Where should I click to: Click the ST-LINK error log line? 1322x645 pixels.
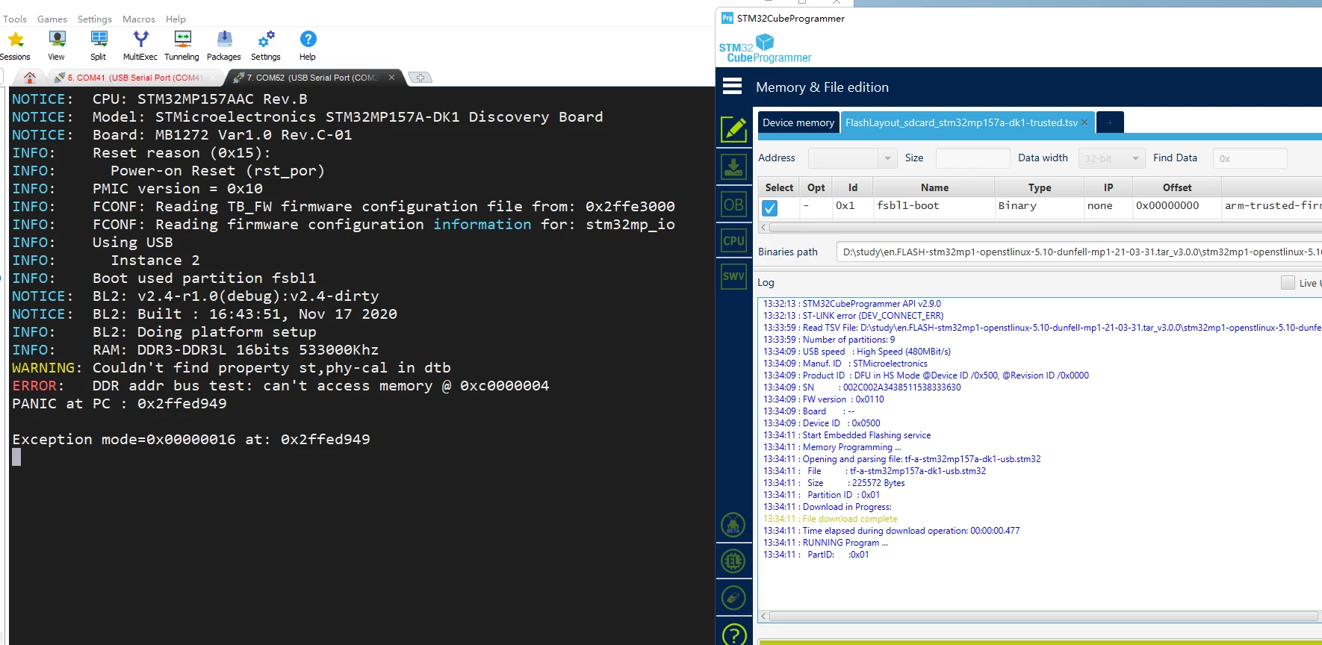pos(854,316)
